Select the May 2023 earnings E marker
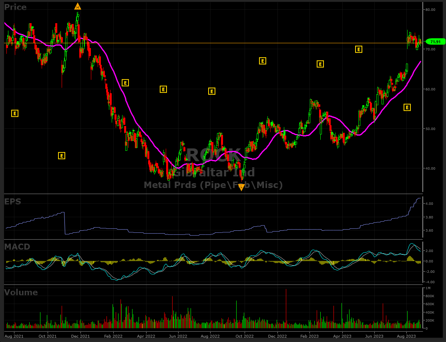Viewport: 446px width, 342px height. pos(359,49)
